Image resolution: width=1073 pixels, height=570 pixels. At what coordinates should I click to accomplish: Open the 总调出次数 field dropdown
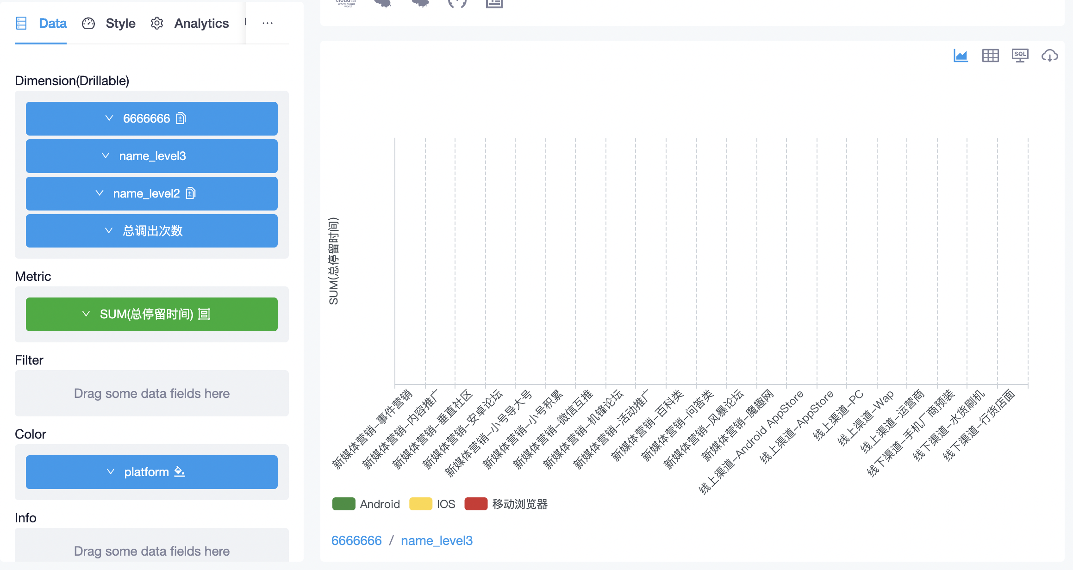coord(108,230)
